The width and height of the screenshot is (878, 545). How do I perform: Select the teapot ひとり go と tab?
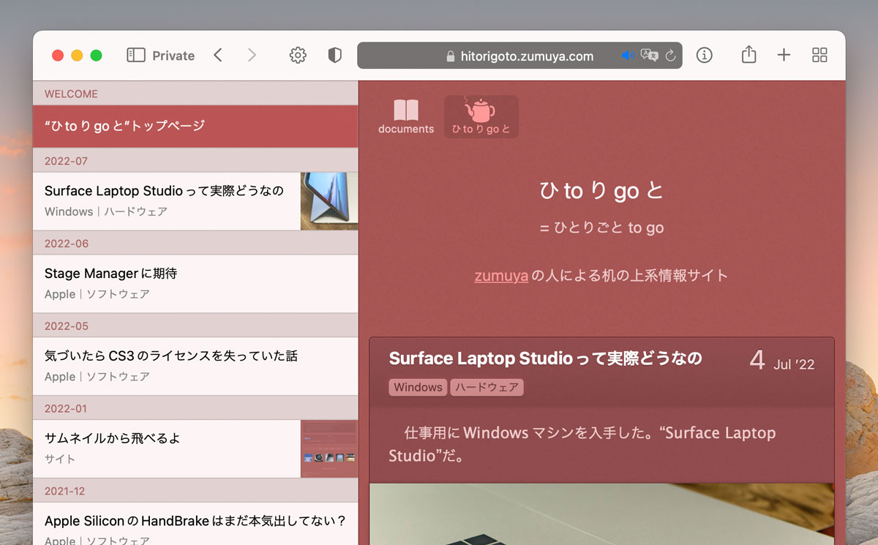(481, 117)
